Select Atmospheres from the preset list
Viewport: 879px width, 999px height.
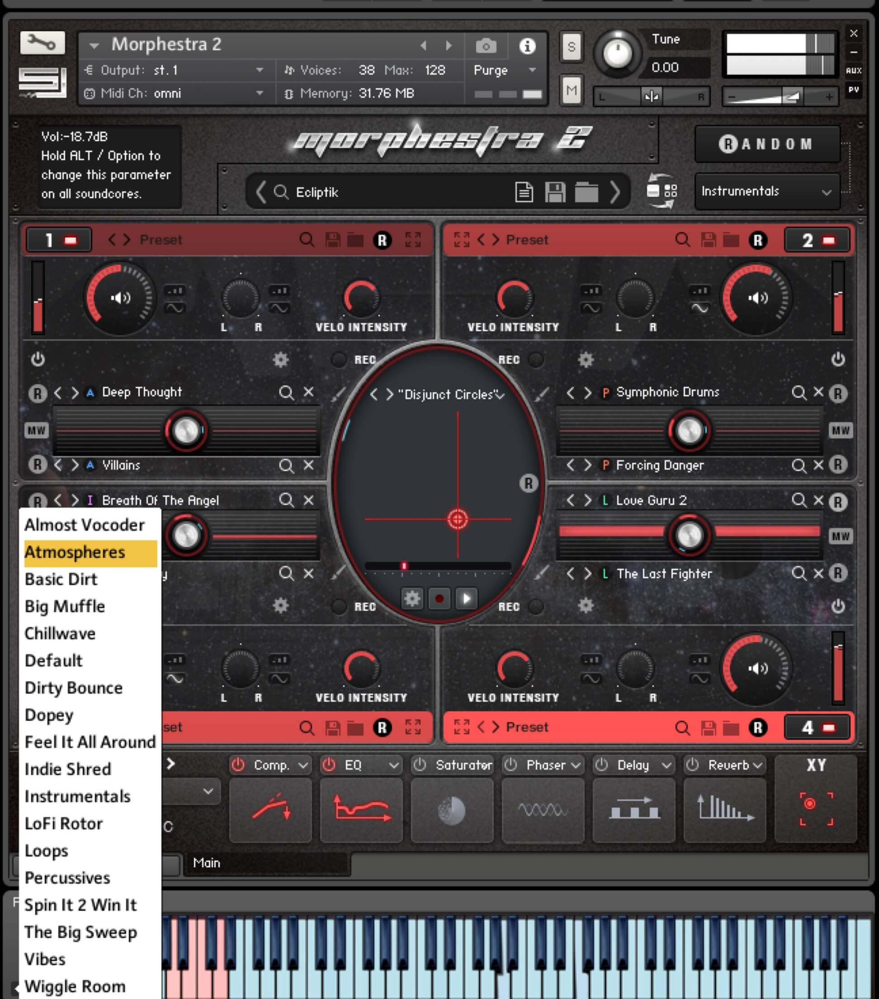[90, 553]
